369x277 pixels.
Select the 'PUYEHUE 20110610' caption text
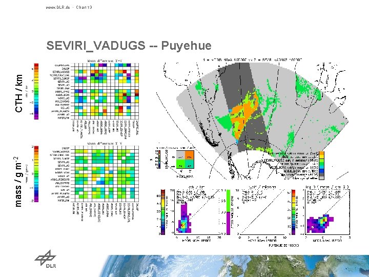284,245
